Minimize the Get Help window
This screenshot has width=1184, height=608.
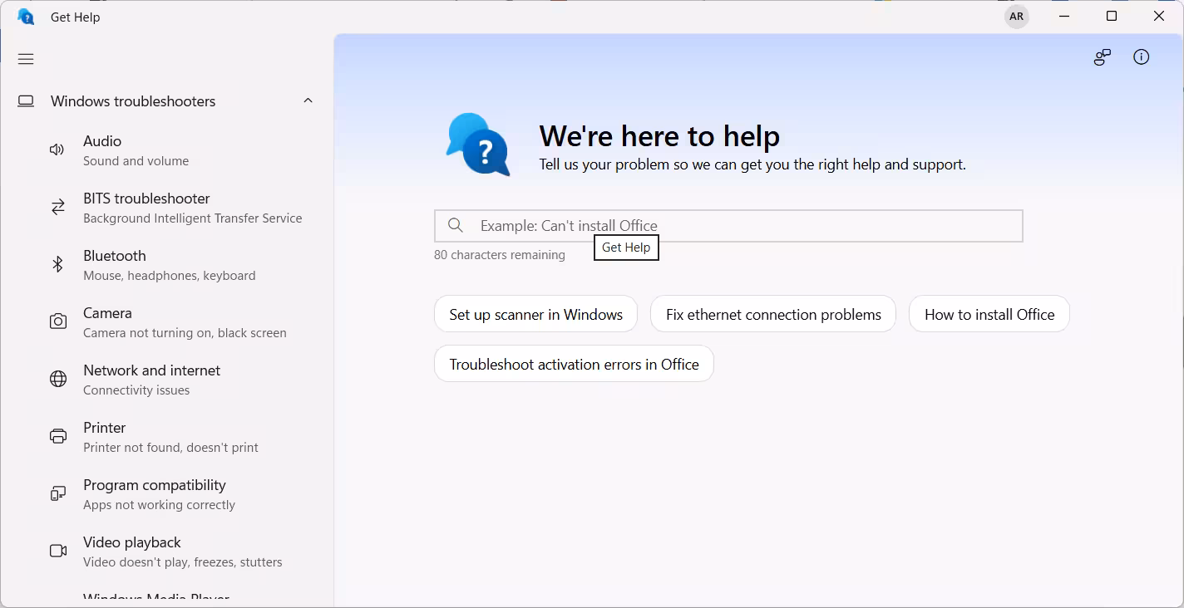[x=1063, y=17]
